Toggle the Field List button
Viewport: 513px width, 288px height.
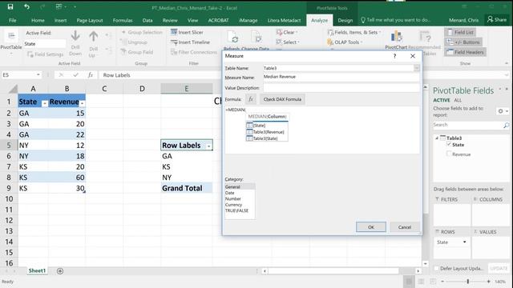pyautogui.click(x=460, y=32)
